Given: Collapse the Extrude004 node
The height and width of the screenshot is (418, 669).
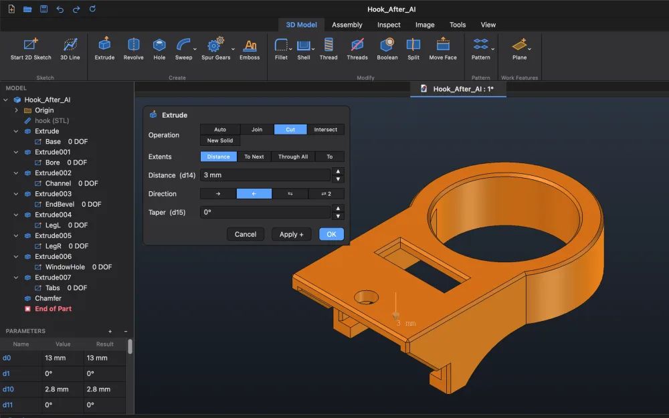Looking at the screenshot, I should [x=16, y=215].
